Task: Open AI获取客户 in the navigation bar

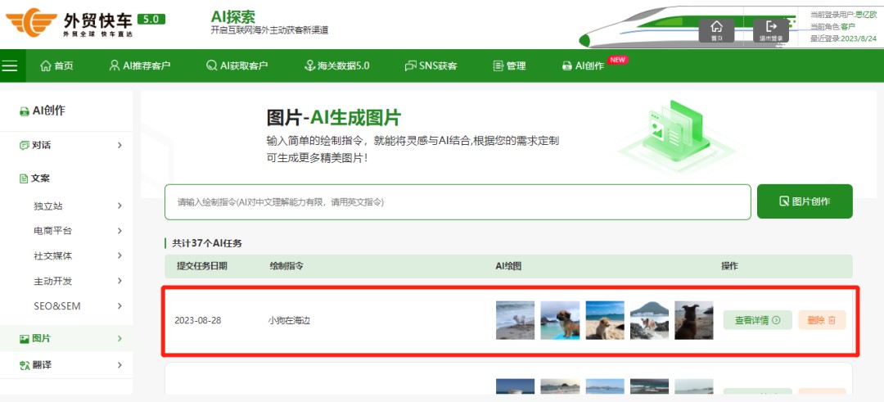Action: click(237, 66)
